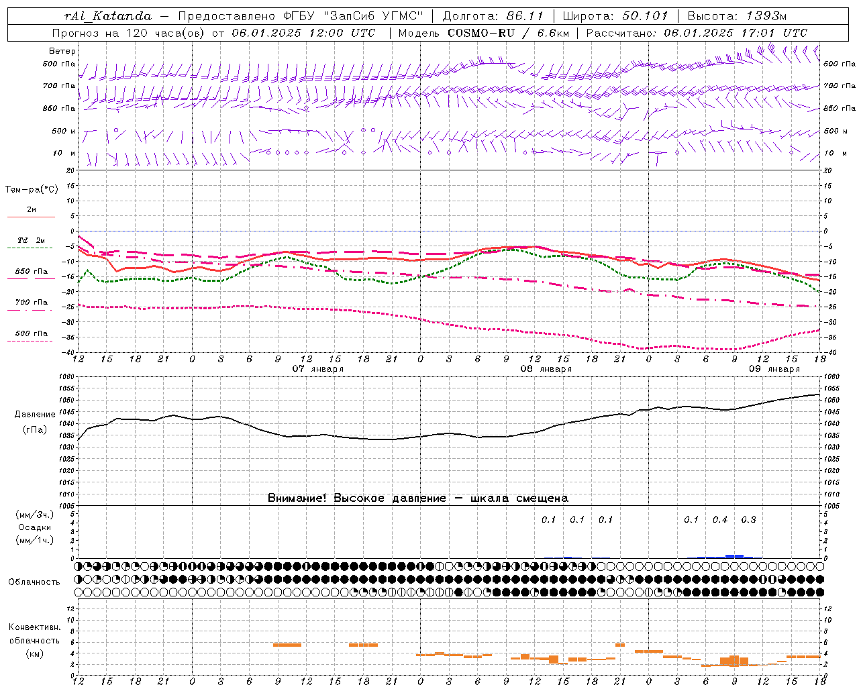Viewport: 859px width, 687px height.
Task: Click the blue '2м' temperature legend line
Action: click(31, 217)
